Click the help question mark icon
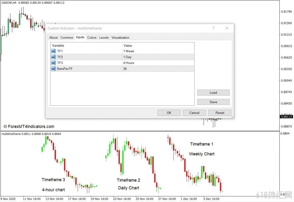The height and width of the screenshot is (202, 294). click(213, 28)
